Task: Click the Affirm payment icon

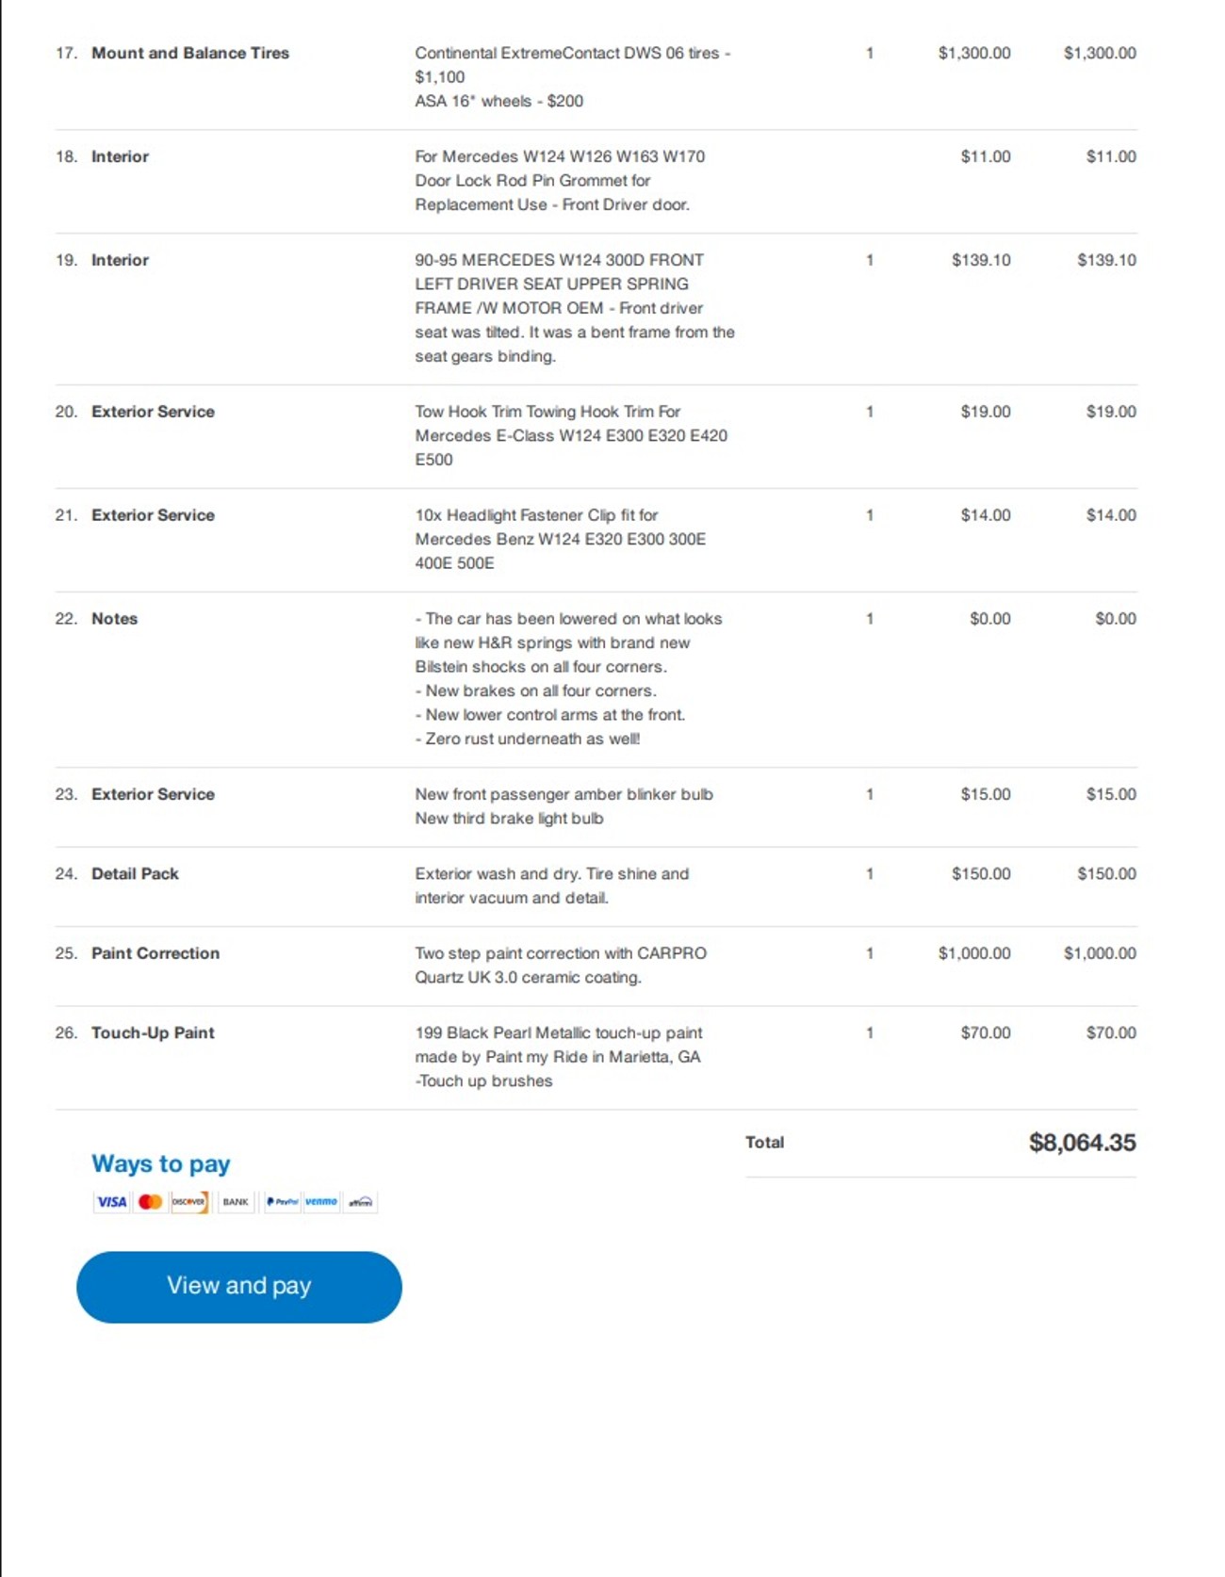Action: pos(360,1202)
